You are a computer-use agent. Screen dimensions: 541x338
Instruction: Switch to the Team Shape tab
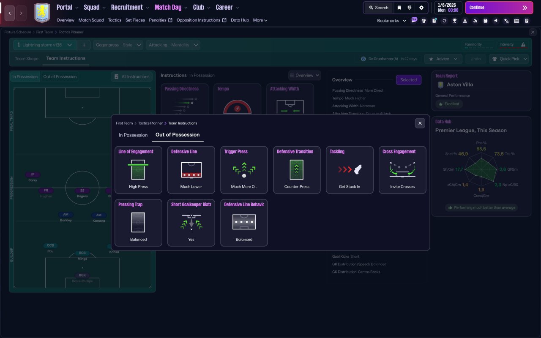pyautogui.click(x=27, y=59)
